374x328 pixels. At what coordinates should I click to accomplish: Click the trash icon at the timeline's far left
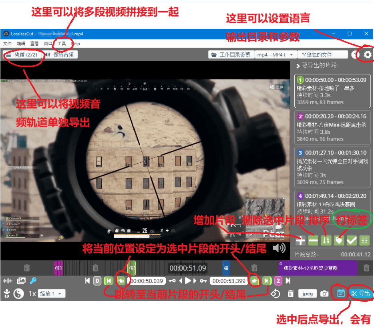pos(27,268)
